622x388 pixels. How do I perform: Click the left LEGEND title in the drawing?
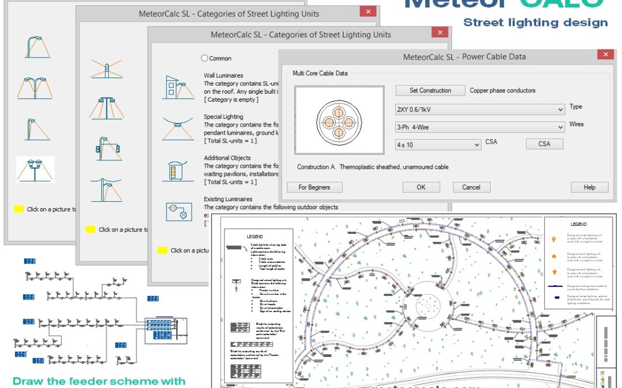(255, 236)
